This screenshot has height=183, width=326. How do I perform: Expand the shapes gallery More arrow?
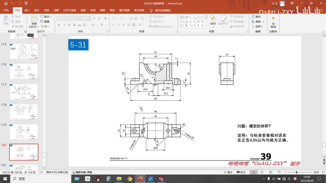coord(207,26)
